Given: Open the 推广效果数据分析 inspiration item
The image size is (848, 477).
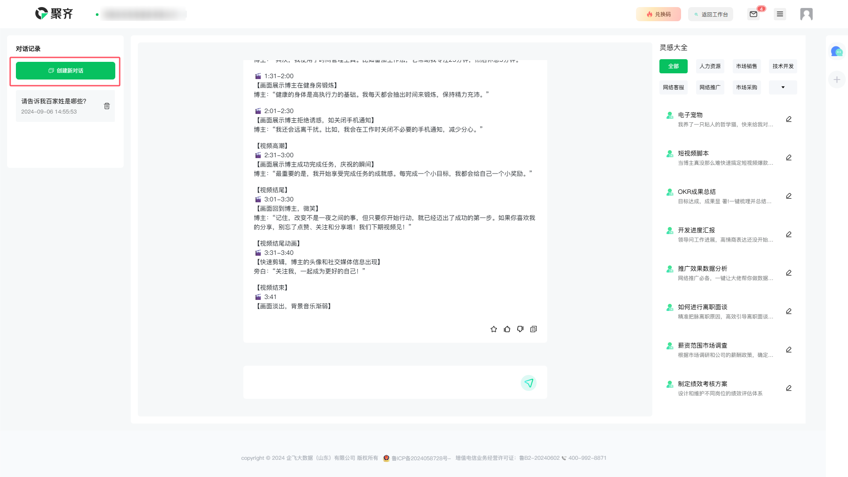Looking at the screenshot, I should tap(729, 273).
